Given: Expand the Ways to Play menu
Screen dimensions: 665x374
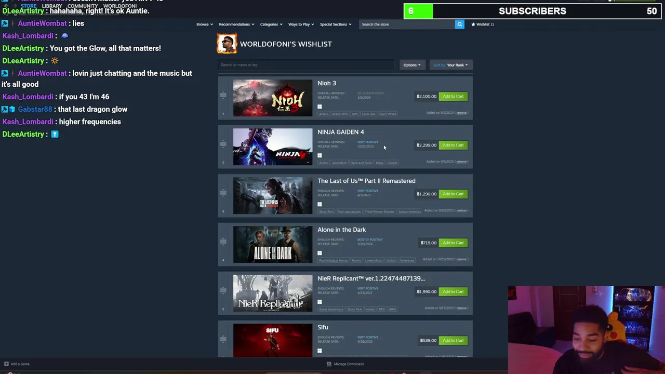Looking at the screenshot, I should click(301, 24).
